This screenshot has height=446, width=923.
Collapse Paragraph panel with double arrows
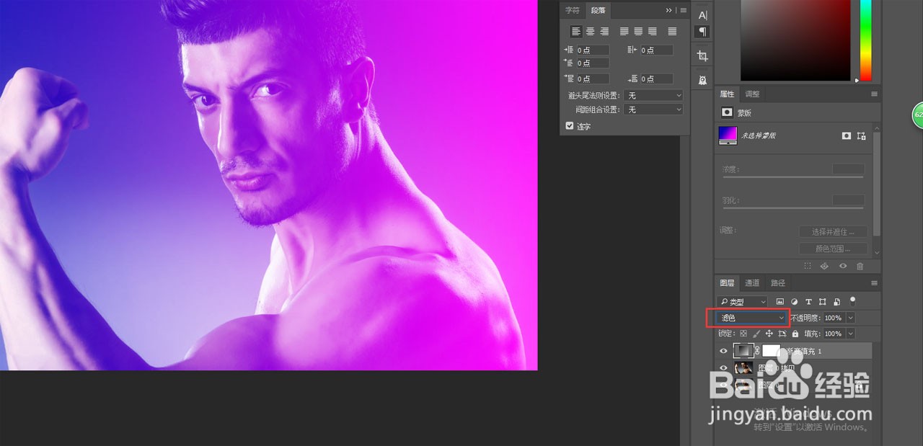point(669,10)
